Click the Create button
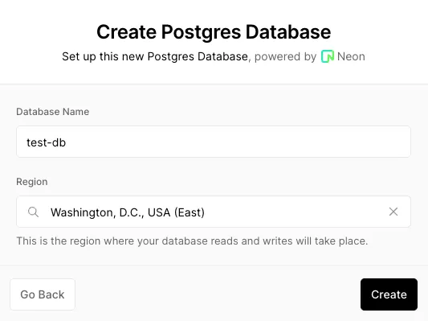This screenshot has width=428, height=321. [389, 294]
